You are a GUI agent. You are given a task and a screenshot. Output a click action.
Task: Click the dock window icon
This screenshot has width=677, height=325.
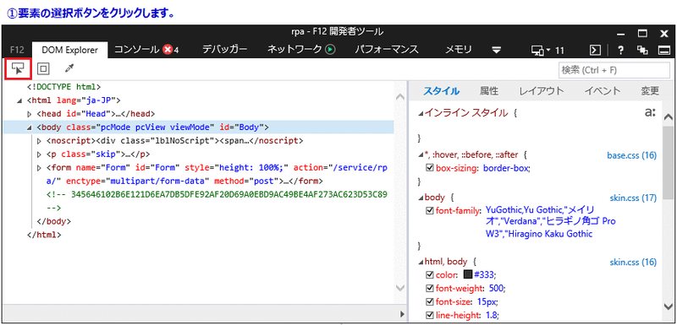[663, 51]
